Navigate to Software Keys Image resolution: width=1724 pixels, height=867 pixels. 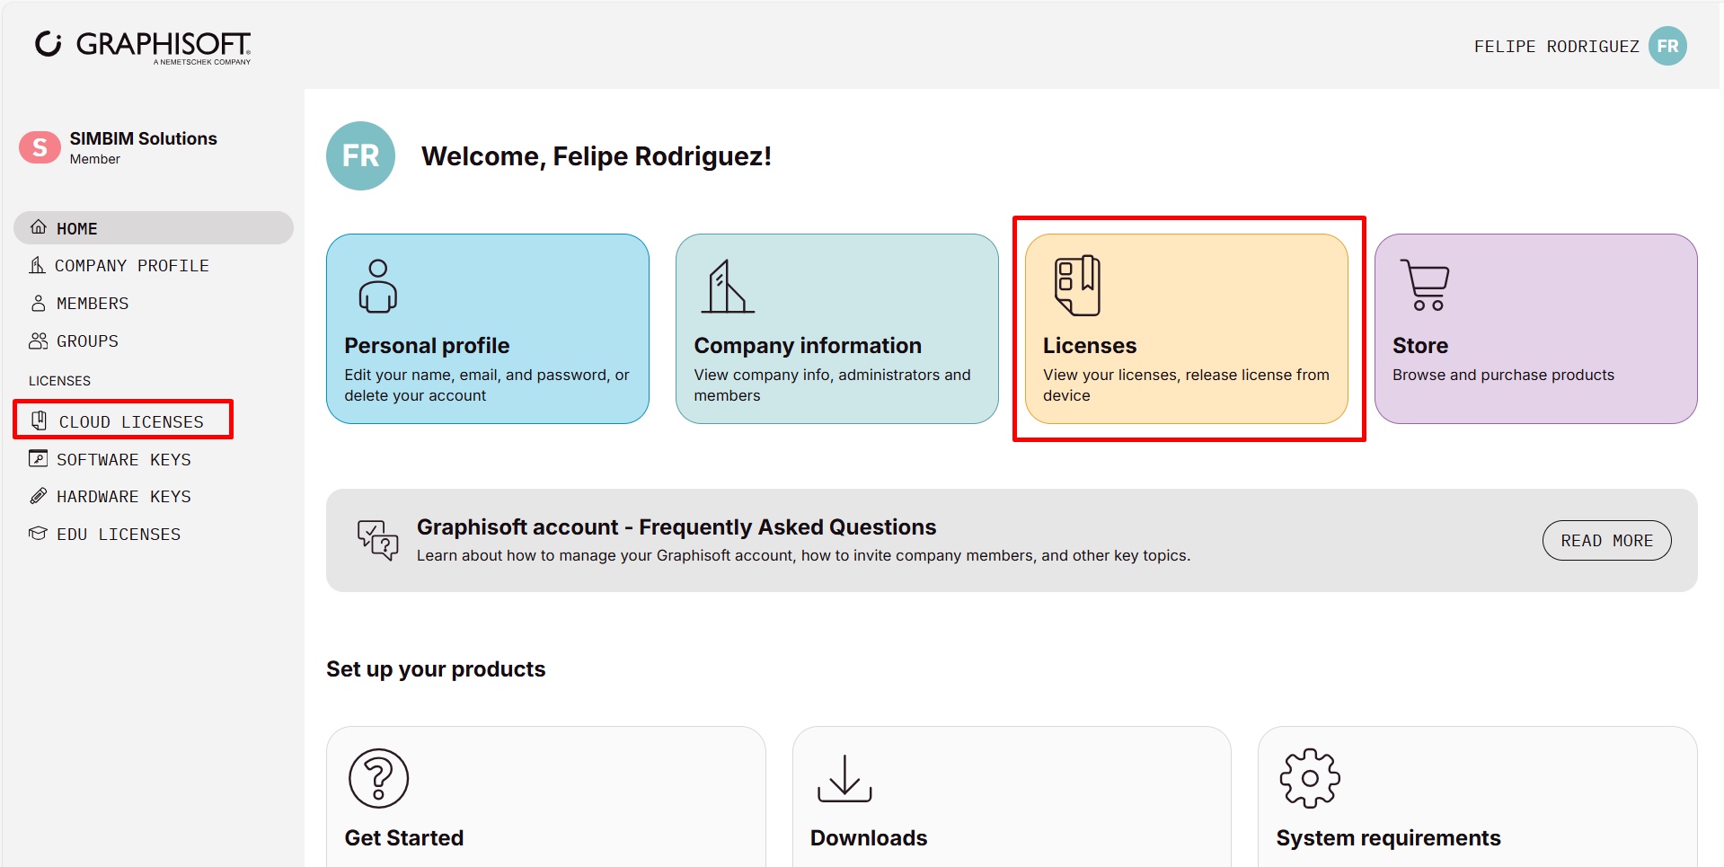tap(123, 460)
